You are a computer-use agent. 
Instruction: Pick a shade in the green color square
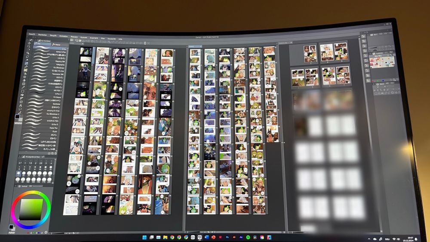pos(31,209)
